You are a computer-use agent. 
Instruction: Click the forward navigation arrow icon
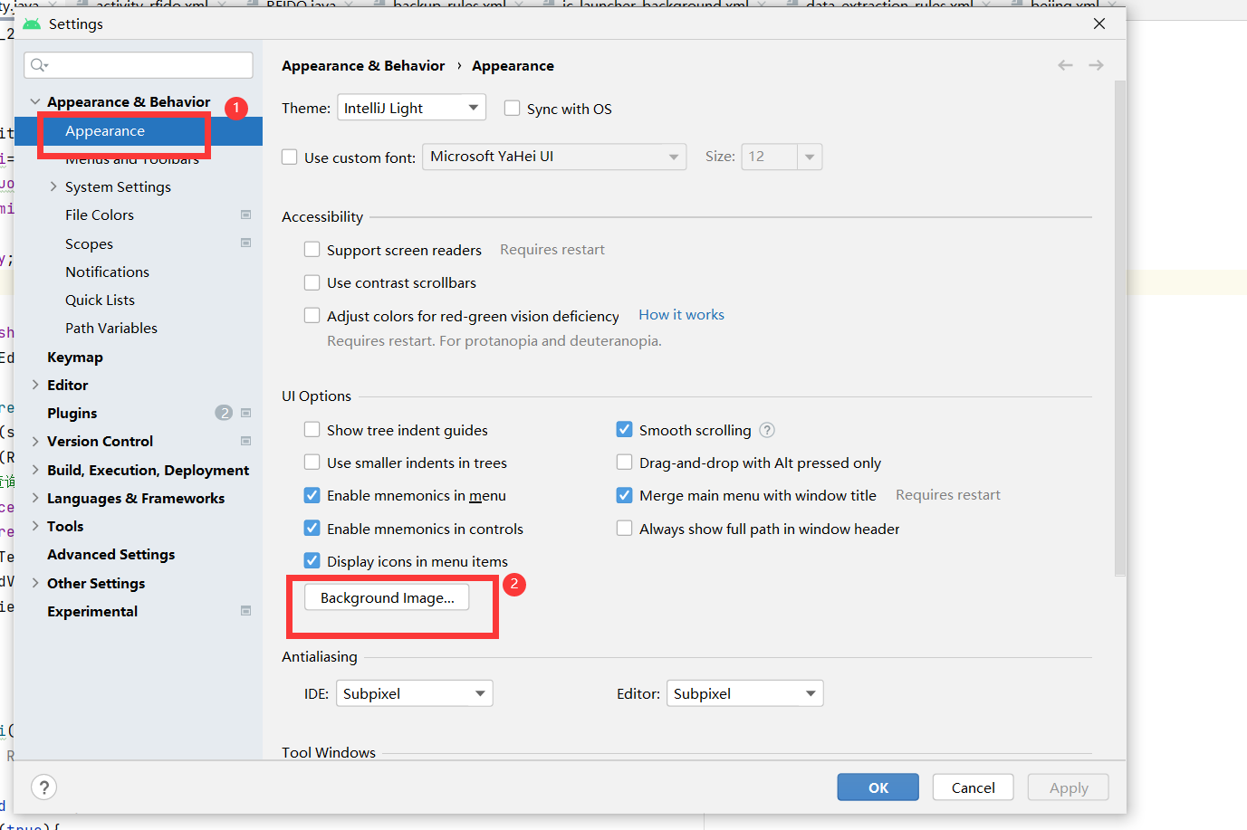tap(1096, 65)
